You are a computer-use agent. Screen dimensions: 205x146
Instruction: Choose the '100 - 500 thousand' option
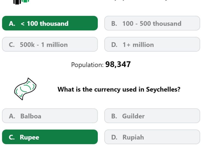(x=152, y=23)
